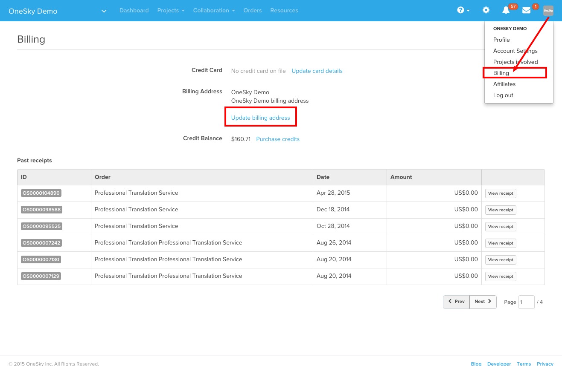Click Purchase credits link
The image size is (562, 366).
point(278,139)
